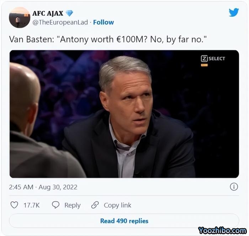Open the Aug 30, 2022 timestamp

58,187
